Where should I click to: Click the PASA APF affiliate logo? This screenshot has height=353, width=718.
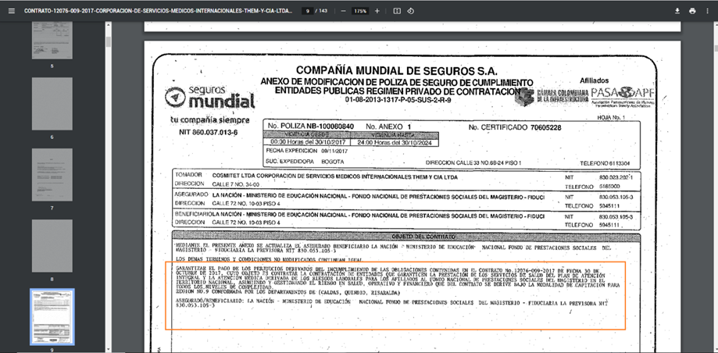623,95
